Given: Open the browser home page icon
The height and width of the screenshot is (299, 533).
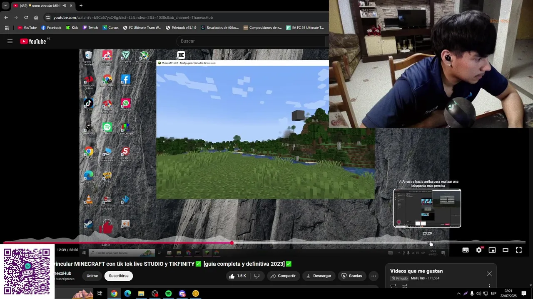Looking at the screenshot, I should [x=36, y=17].
